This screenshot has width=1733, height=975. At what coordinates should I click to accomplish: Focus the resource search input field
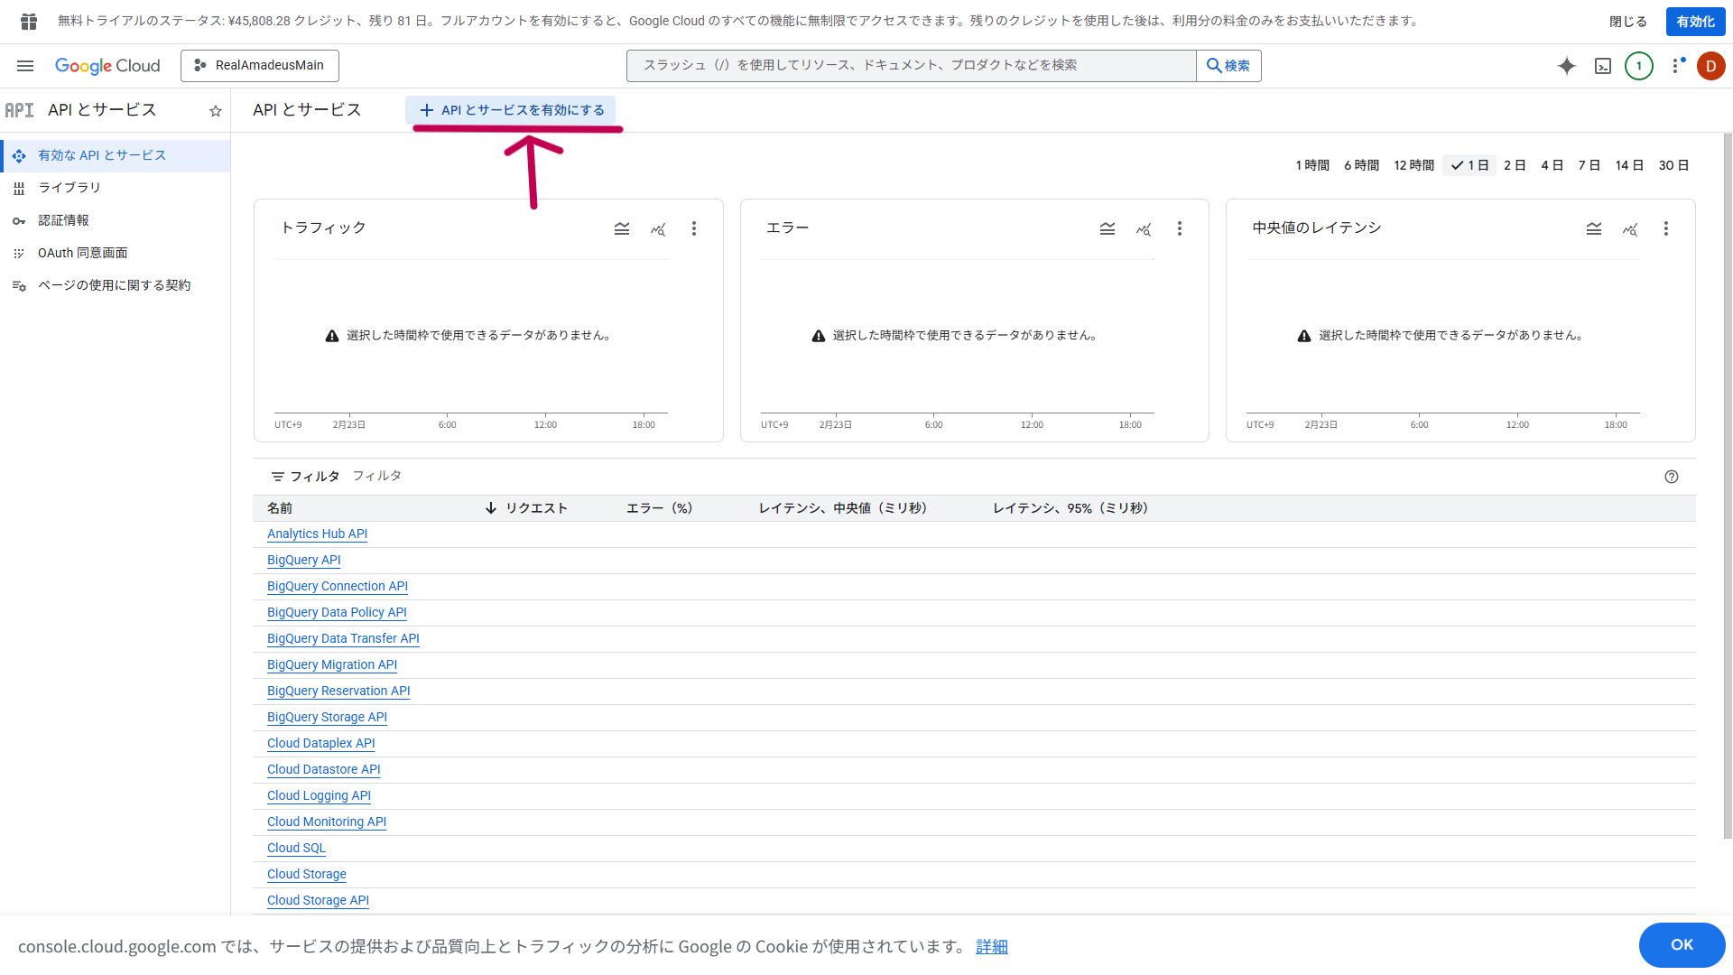pos(912,66)
